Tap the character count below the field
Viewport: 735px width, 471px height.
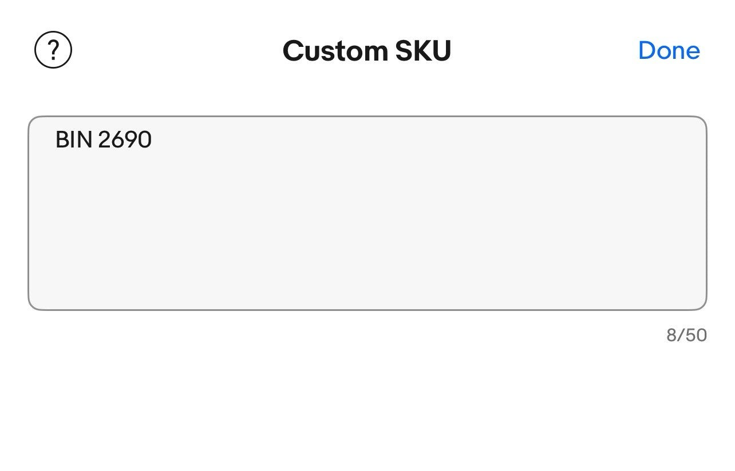click(686, 335)
